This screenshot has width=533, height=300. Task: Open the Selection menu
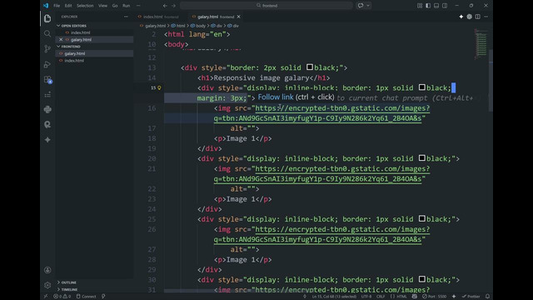85,6
